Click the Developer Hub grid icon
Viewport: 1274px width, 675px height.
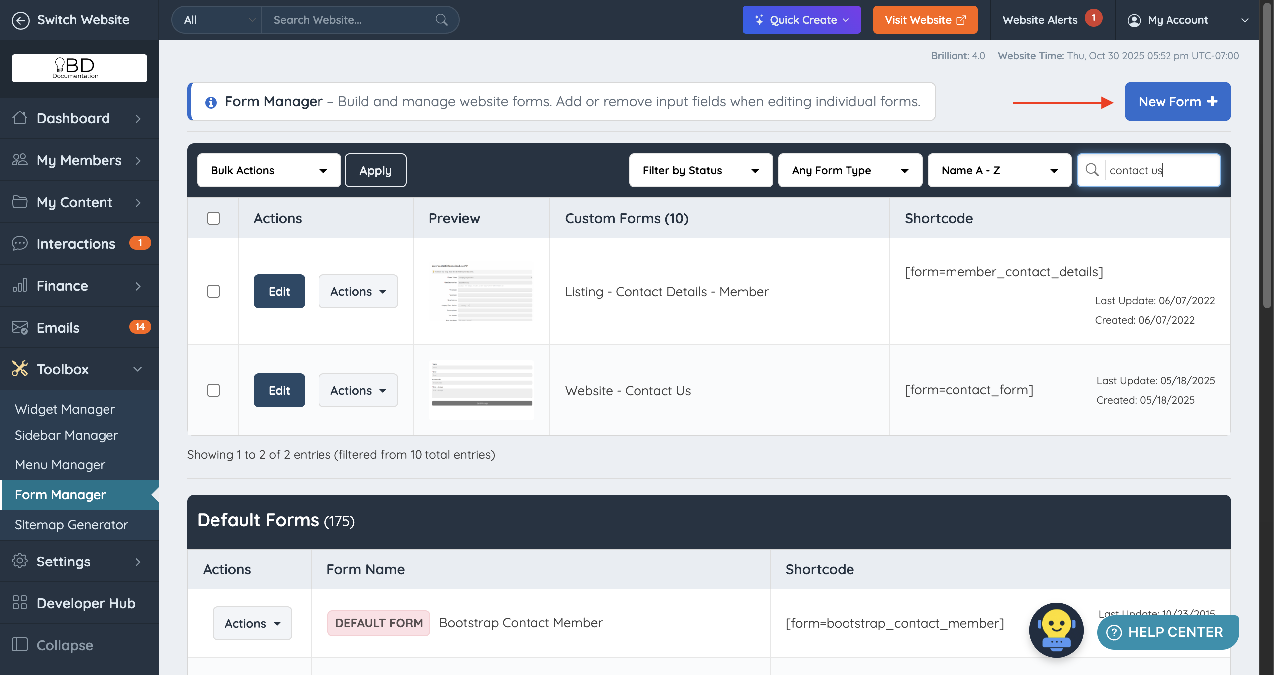pyautogui.click(x=20, y=603)
